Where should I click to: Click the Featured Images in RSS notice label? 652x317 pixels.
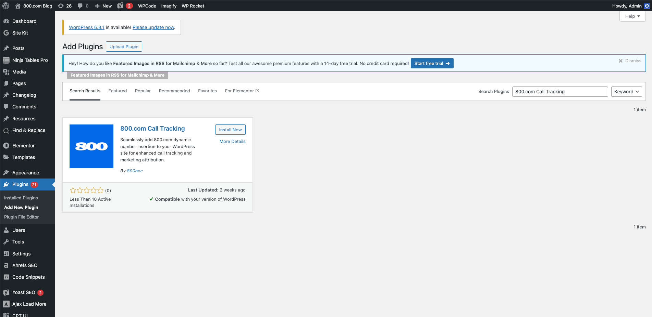pos(118,75)
